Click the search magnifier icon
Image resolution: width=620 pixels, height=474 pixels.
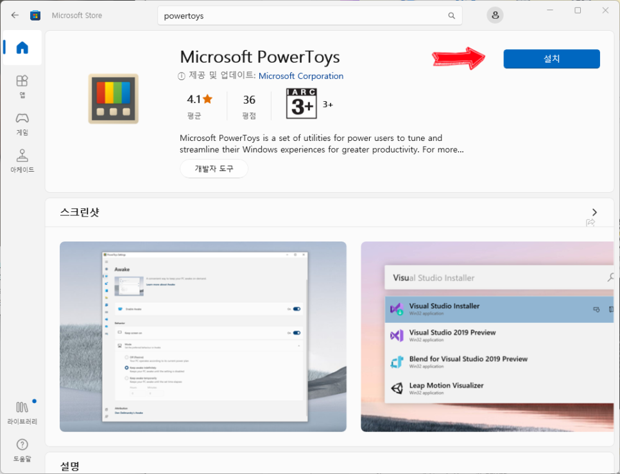click(452, 16)
